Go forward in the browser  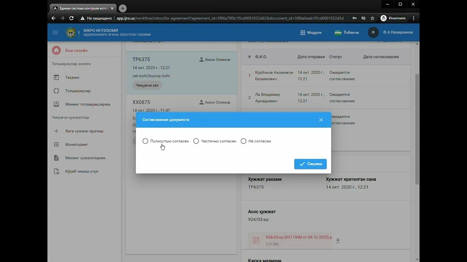(62, 18)
